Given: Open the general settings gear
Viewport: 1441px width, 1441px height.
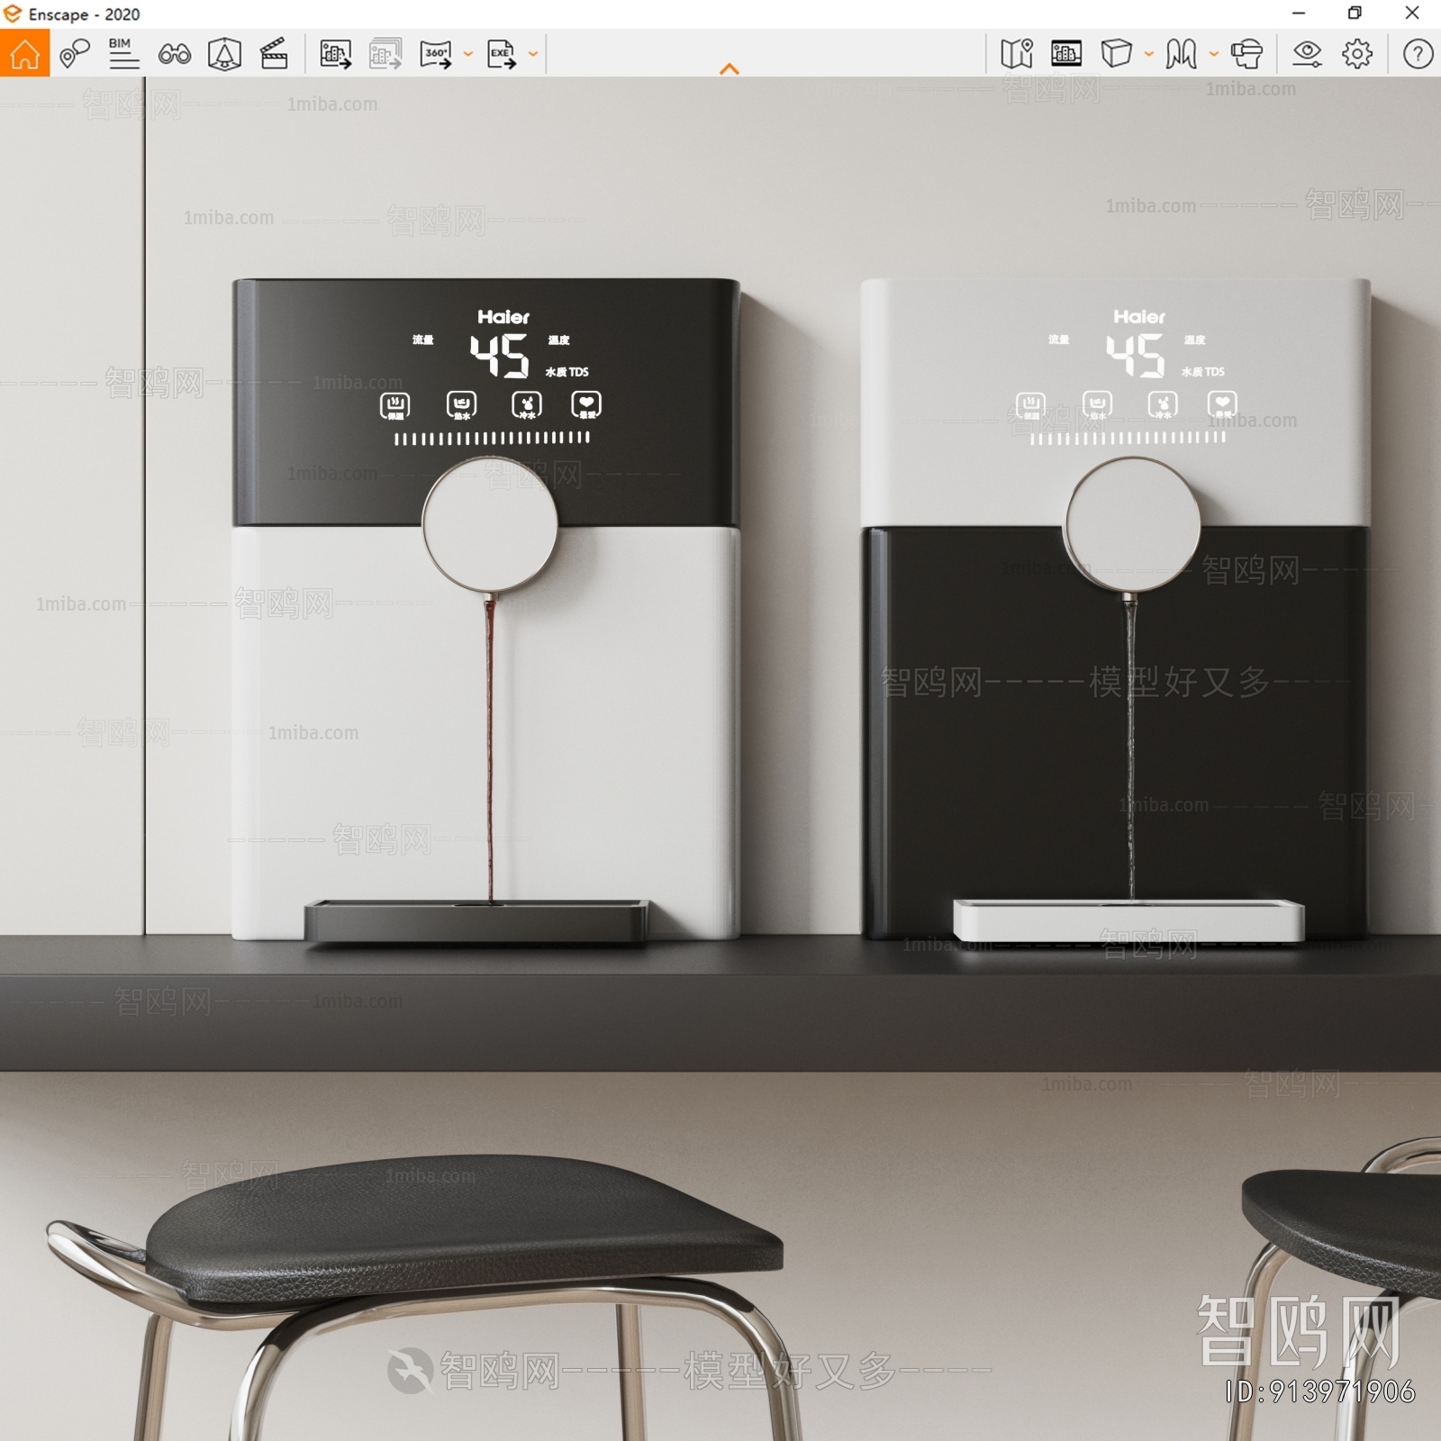Looking at the screenshot, I should click(x=1357, y=54).
